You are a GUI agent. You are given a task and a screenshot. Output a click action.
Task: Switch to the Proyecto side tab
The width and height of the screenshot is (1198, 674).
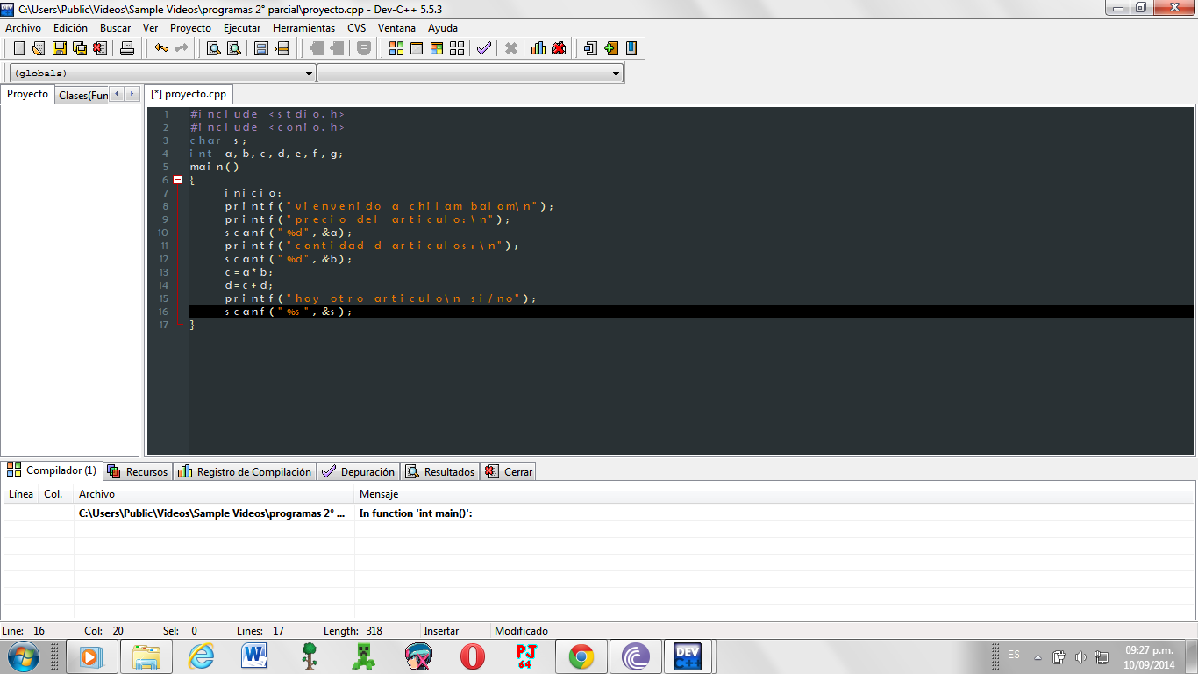coord(28,94)
